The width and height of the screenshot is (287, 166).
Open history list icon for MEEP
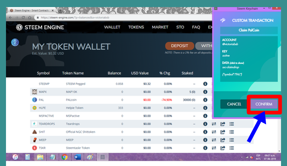[x=232, y=140]
